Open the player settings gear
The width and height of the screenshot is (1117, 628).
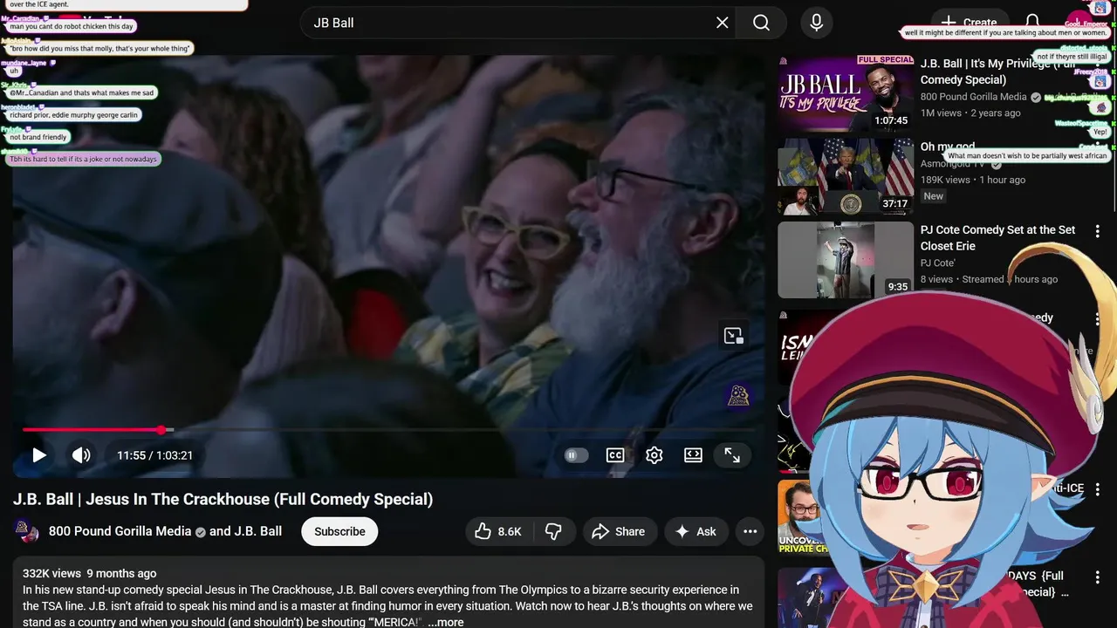click(654, 455)
